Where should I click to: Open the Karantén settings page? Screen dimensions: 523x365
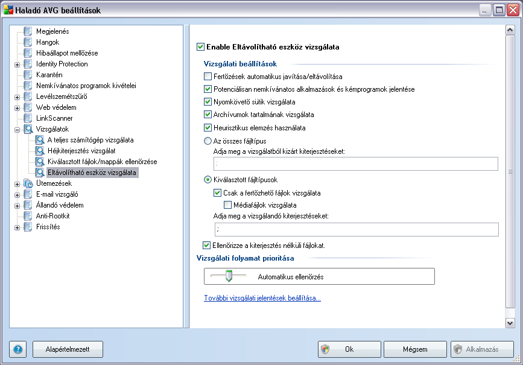[x=49, y=75]
